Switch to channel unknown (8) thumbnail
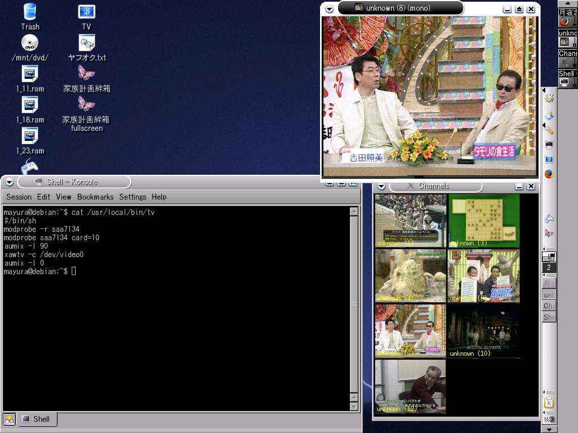578x433 pixels. 410,331
